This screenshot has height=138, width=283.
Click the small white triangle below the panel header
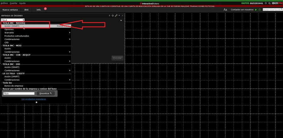[121, 20]
